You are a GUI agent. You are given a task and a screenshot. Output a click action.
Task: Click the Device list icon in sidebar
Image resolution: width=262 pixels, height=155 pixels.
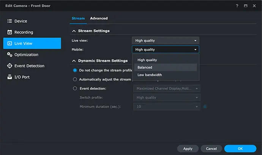[10, 21]
